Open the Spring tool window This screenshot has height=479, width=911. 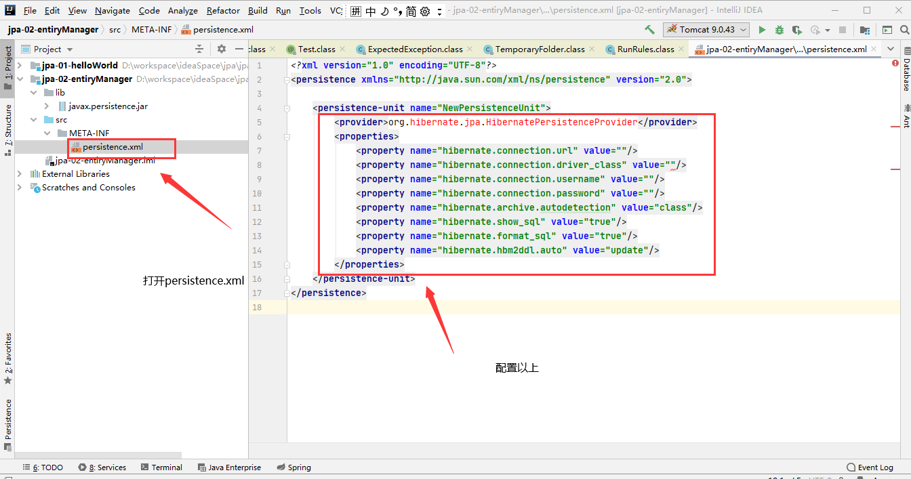294,467
